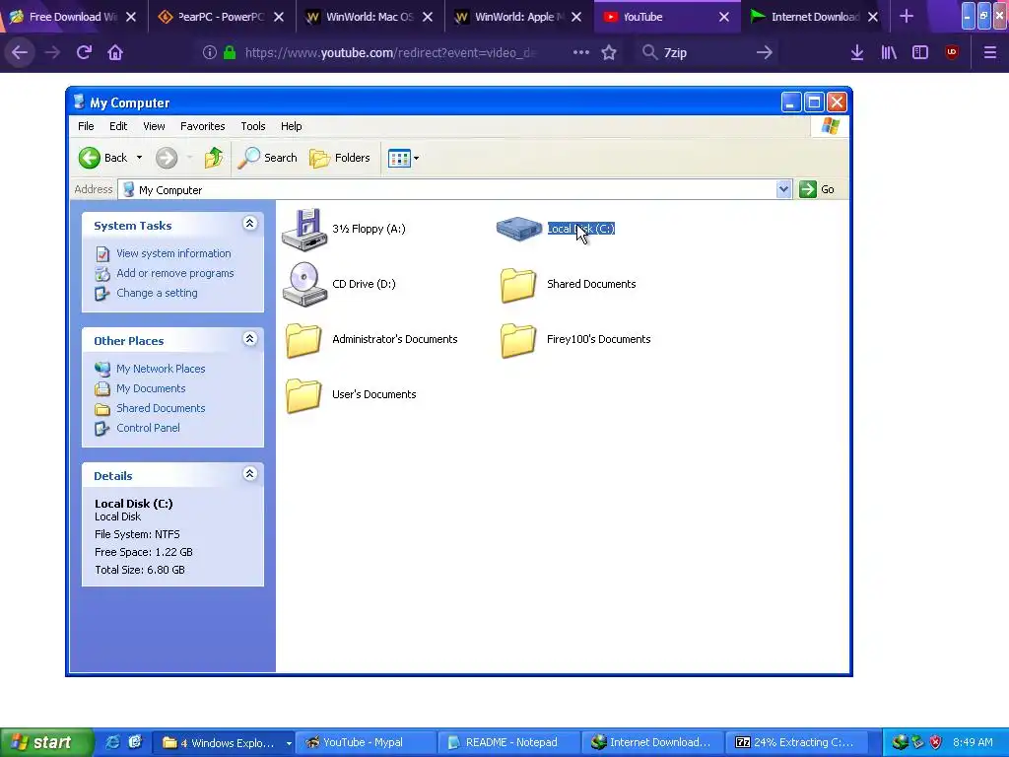Click Add or remove programs link
This screenshot has width=1009, height=757.
pos(175,273)
